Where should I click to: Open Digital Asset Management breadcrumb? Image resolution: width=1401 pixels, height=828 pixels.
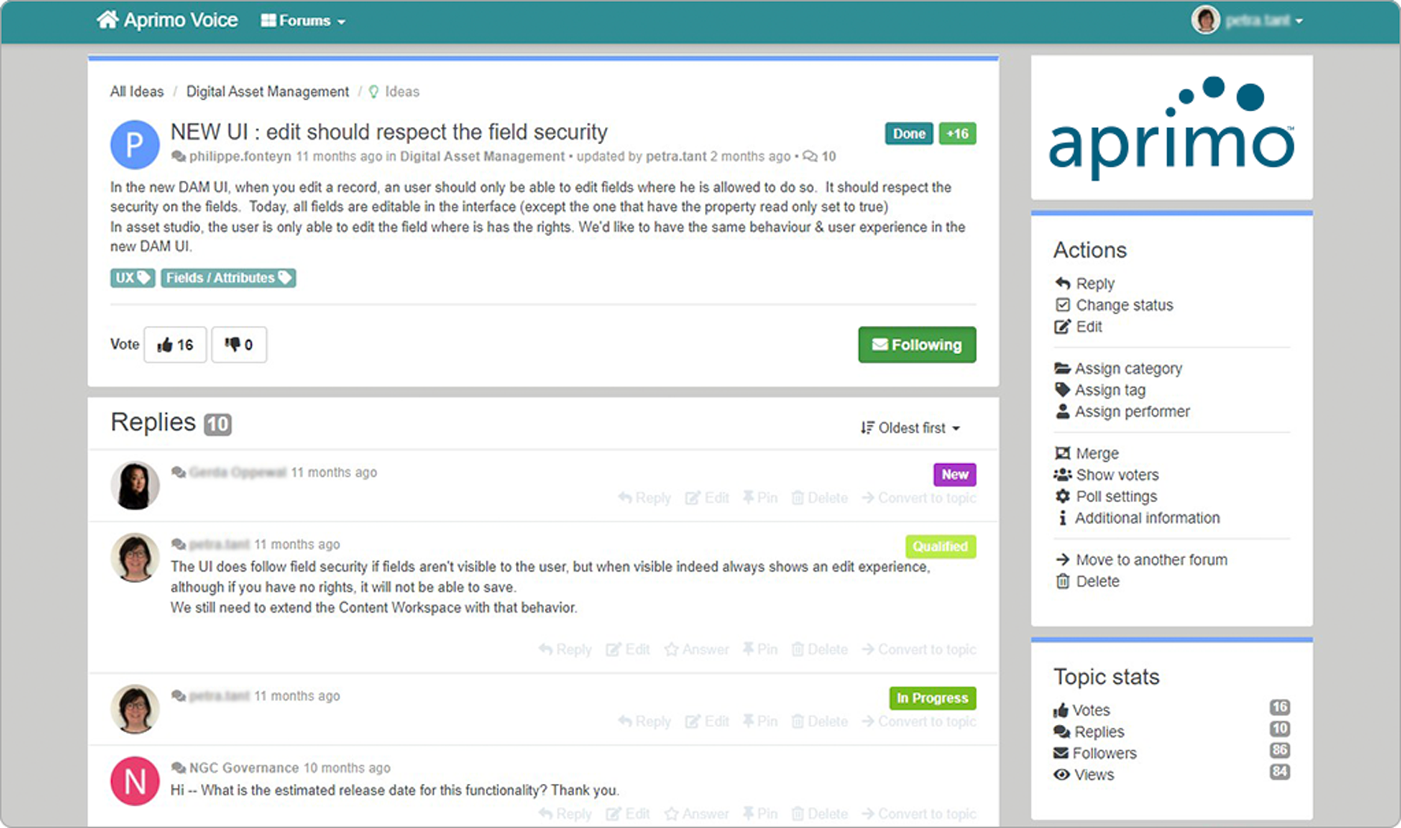267,91
